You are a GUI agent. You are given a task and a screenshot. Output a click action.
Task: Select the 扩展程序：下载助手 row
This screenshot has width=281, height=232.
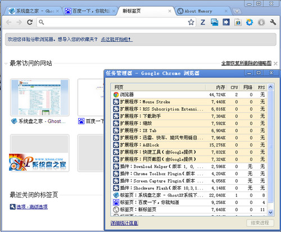[189, 116]
